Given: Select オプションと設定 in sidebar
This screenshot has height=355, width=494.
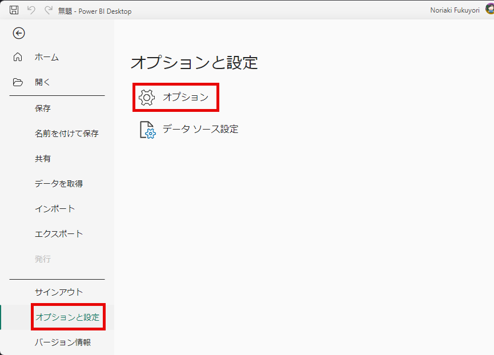Looking at the screenshot, I should (x=68, y=317).
